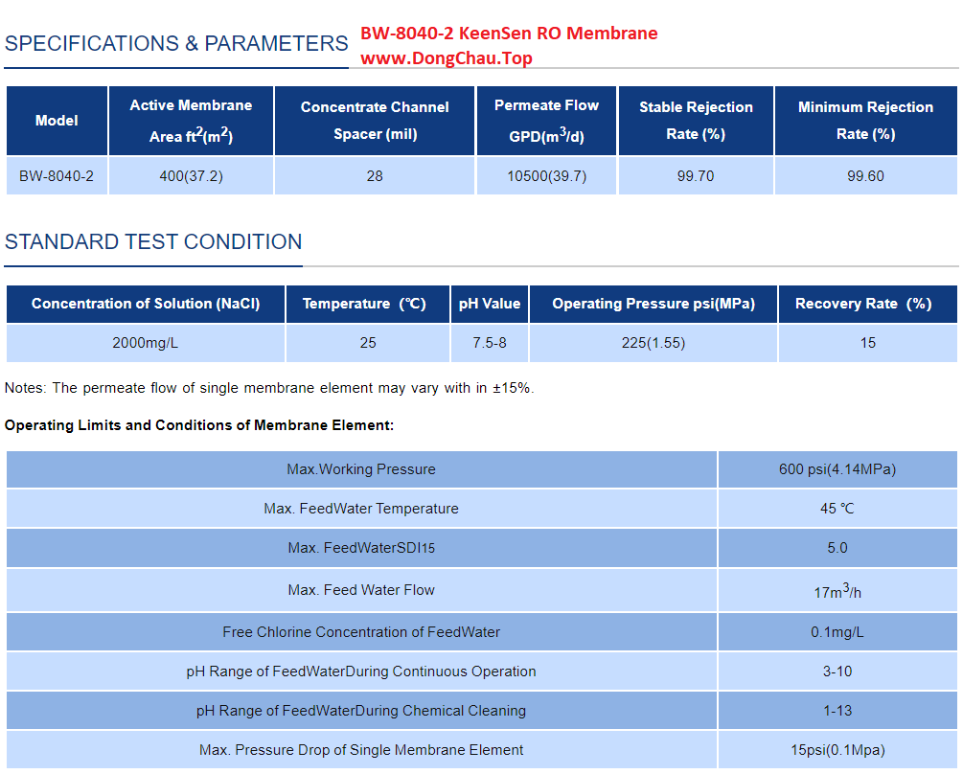Click the Minimum Rejection Rate header

pyautogui.click(x=865, y=121)
